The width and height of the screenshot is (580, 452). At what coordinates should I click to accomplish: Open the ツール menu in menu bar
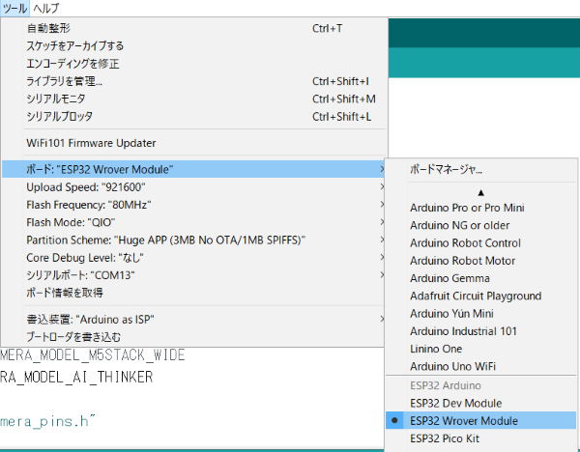point(14,8)
